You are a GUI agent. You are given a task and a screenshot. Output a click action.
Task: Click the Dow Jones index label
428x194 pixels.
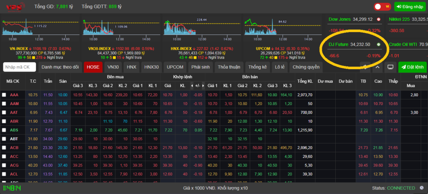click(339, 19)
